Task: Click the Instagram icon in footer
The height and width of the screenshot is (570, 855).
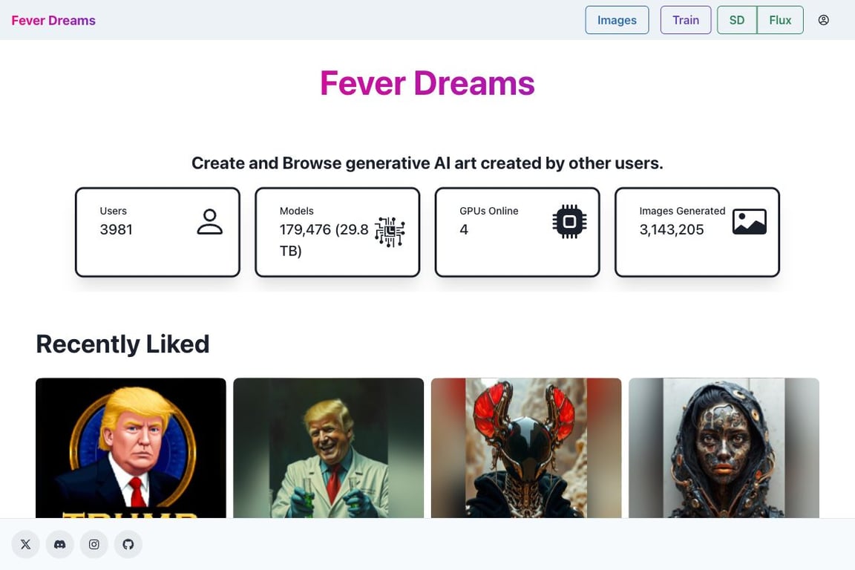Action: [94, 544]
